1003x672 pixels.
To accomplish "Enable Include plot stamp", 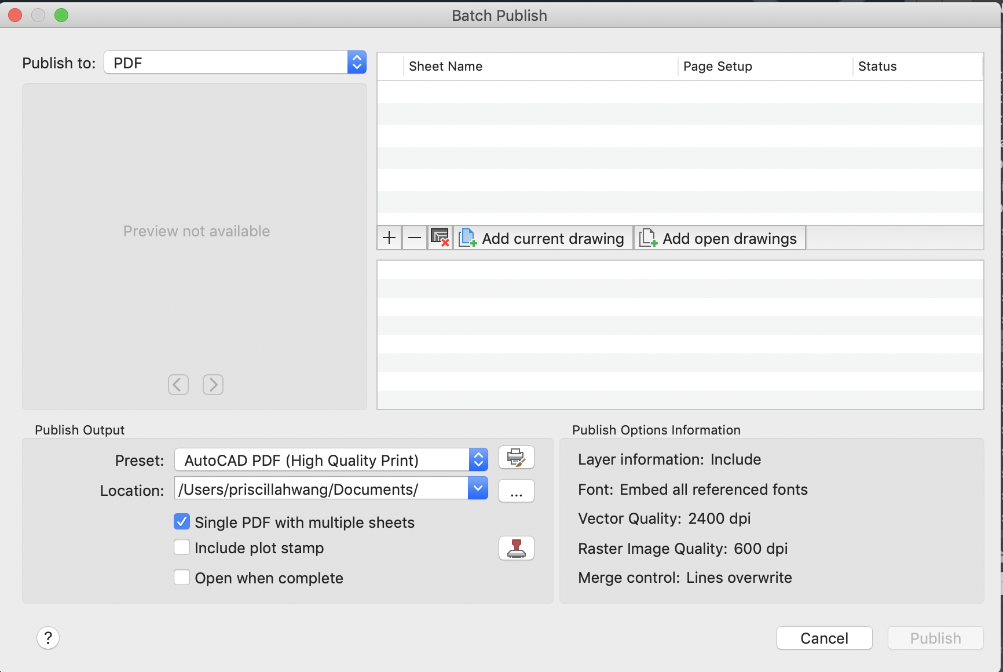I will click(182, 547).
